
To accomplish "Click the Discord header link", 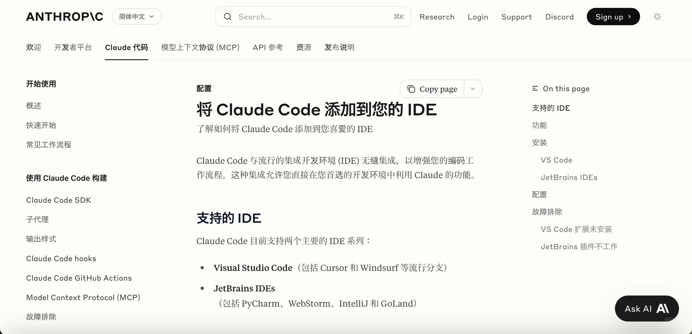I will (559, 17).
